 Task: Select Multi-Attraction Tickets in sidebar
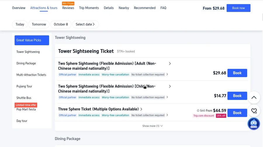31,75
